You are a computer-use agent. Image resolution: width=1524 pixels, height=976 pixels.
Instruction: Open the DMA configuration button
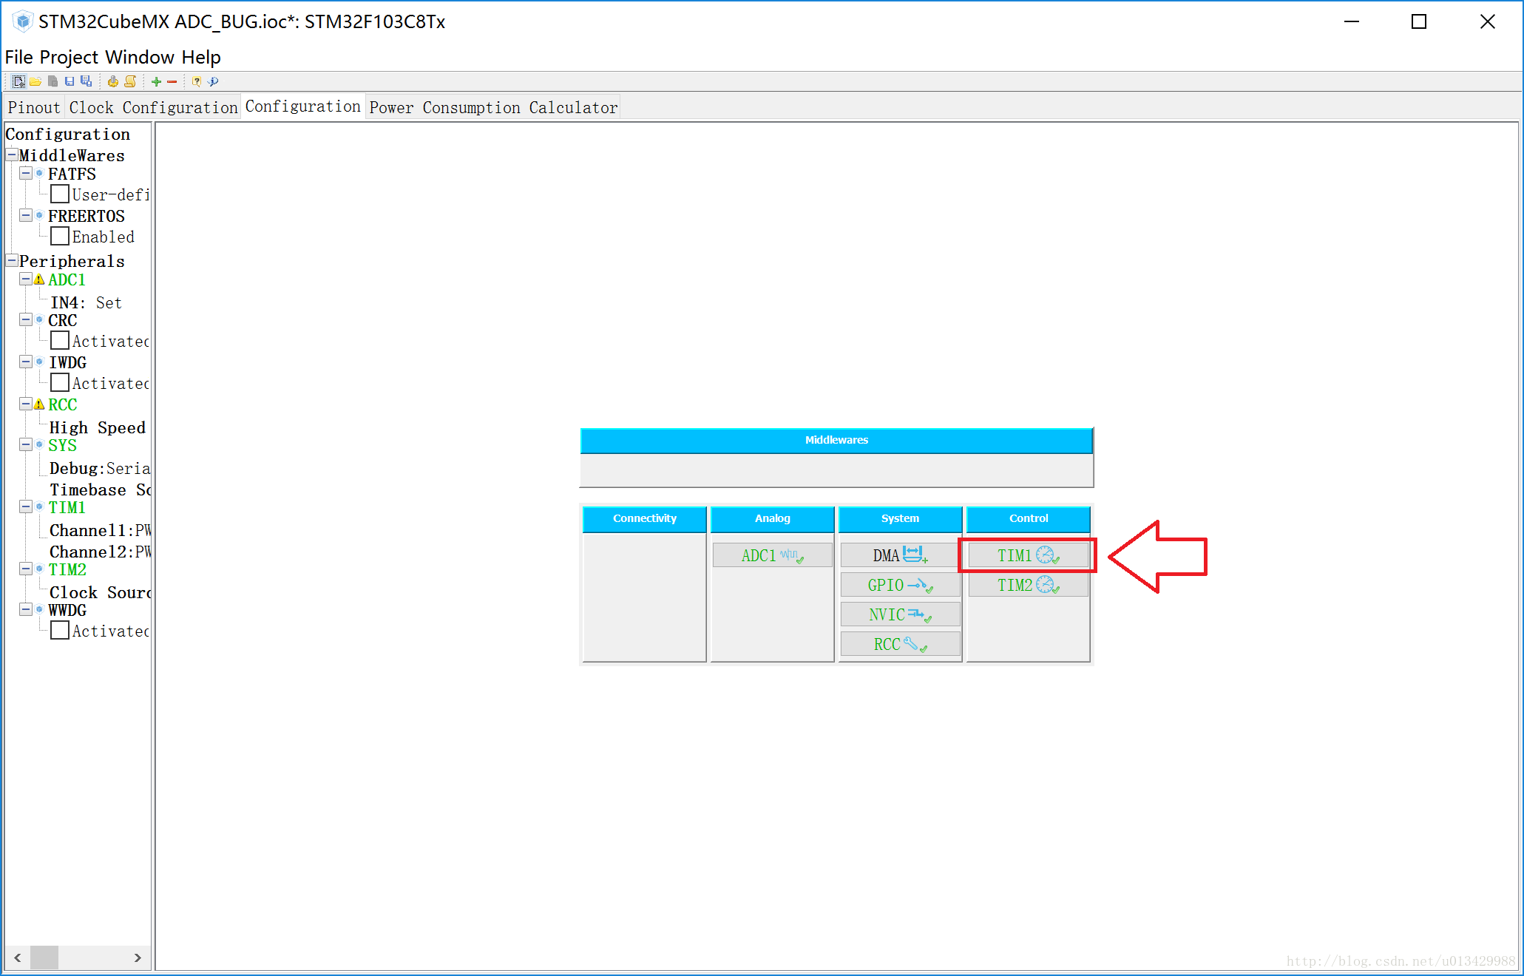900,555
